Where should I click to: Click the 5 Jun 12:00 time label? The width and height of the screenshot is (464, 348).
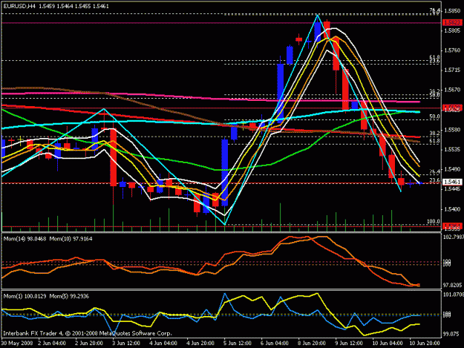point(237,344)
